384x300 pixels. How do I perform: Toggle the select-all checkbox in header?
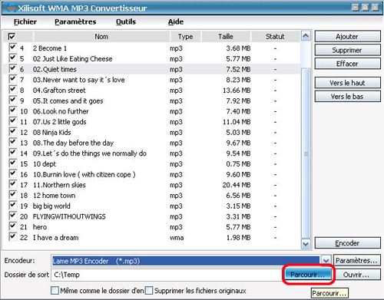pos(12,37)
